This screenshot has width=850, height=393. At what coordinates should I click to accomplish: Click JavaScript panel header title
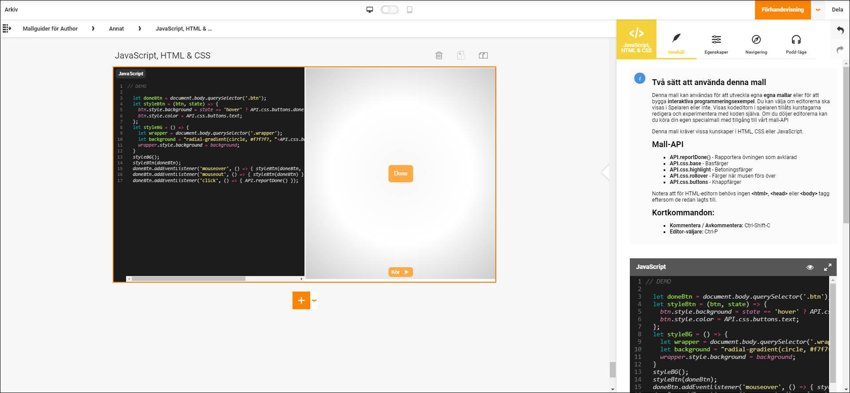pyautogui.click(x=651, y=267)
